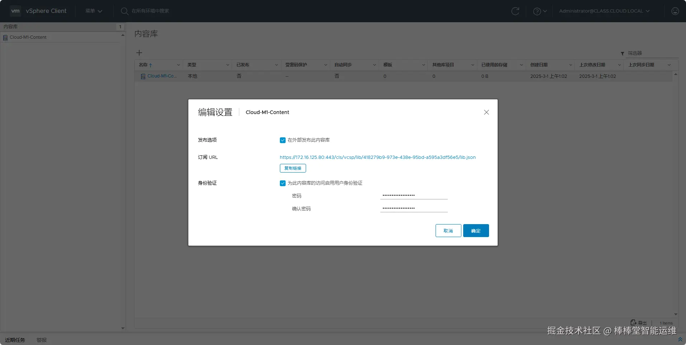Open the 菜单 dropdown
The height and width of the screenshot is (345, 686).
(94, 11)
